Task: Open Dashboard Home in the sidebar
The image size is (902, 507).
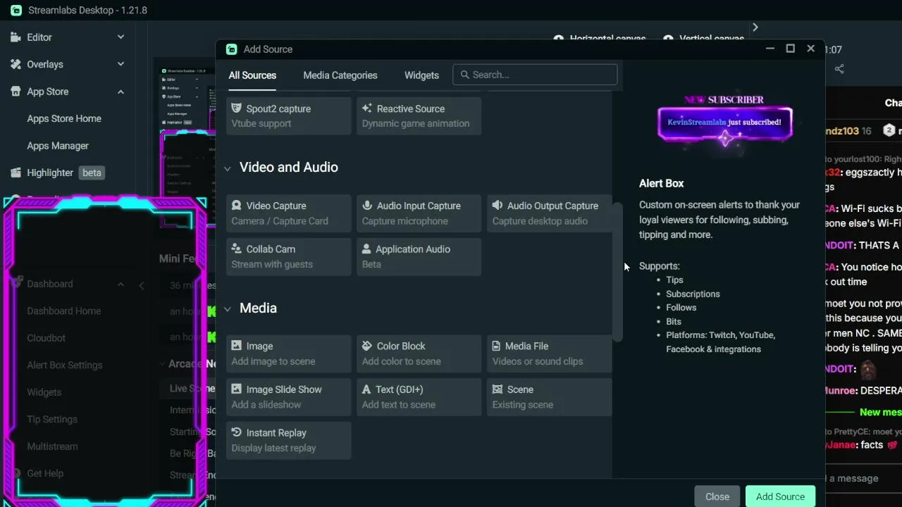Action: [64, 311]
